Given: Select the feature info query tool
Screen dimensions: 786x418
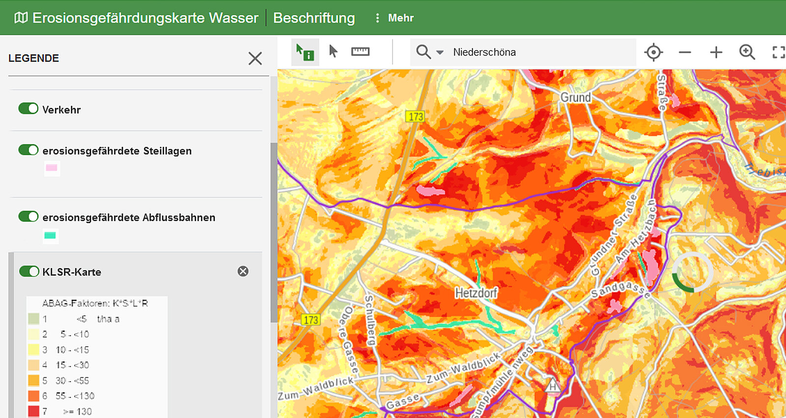Looking at the screenshot, I should (305, 52).
